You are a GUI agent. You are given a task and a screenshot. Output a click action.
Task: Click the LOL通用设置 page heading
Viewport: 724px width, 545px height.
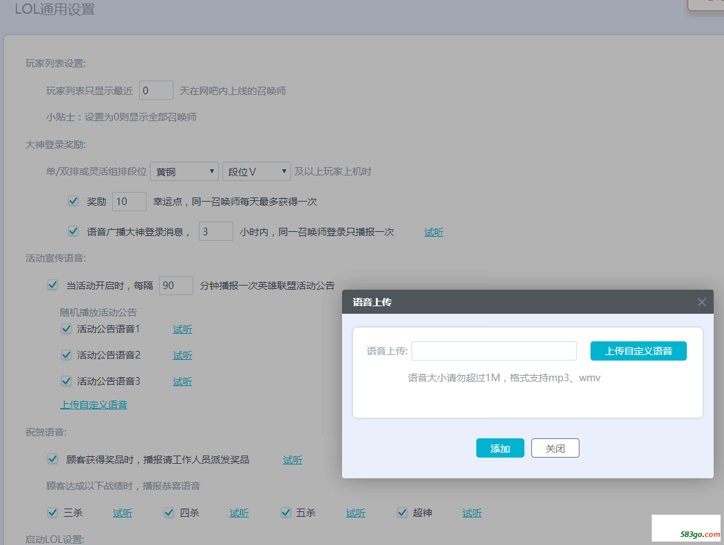pos(55,9)
